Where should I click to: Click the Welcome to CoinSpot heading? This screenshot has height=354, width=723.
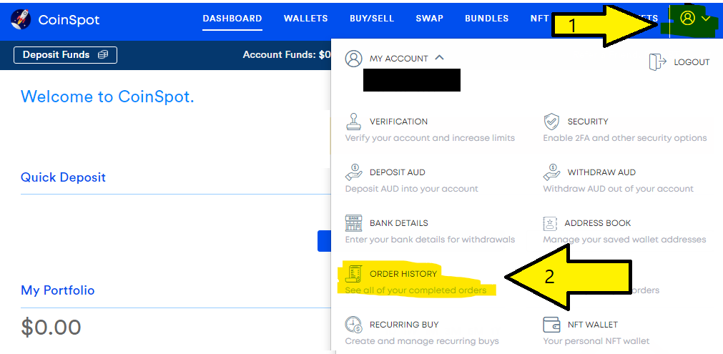(107, 97)
